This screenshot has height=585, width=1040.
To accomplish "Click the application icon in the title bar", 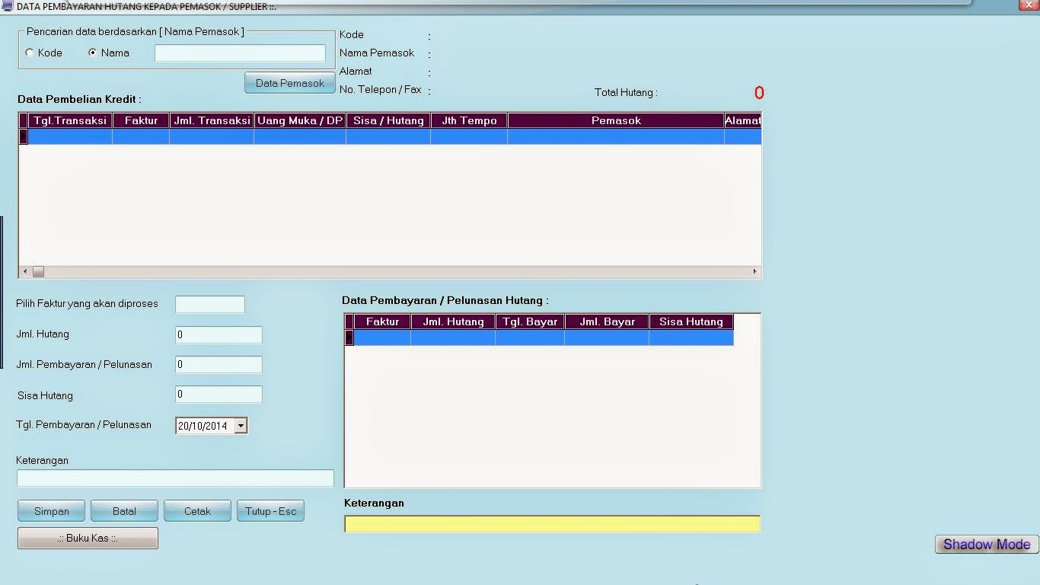I will pos(8,6).
